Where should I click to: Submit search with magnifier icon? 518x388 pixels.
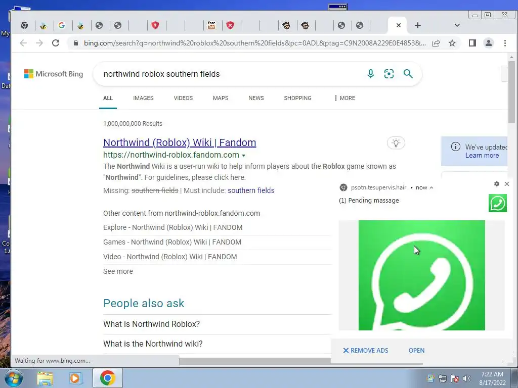408,74
